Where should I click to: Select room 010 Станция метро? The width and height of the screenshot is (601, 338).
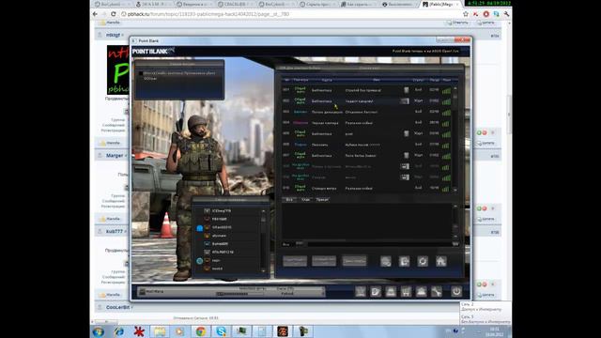pyautogui.click(x=366, y=188)
